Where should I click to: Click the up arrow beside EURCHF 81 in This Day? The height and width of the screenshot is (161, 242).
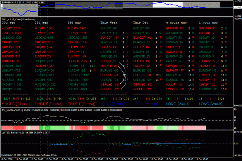[x=160, y=42]
